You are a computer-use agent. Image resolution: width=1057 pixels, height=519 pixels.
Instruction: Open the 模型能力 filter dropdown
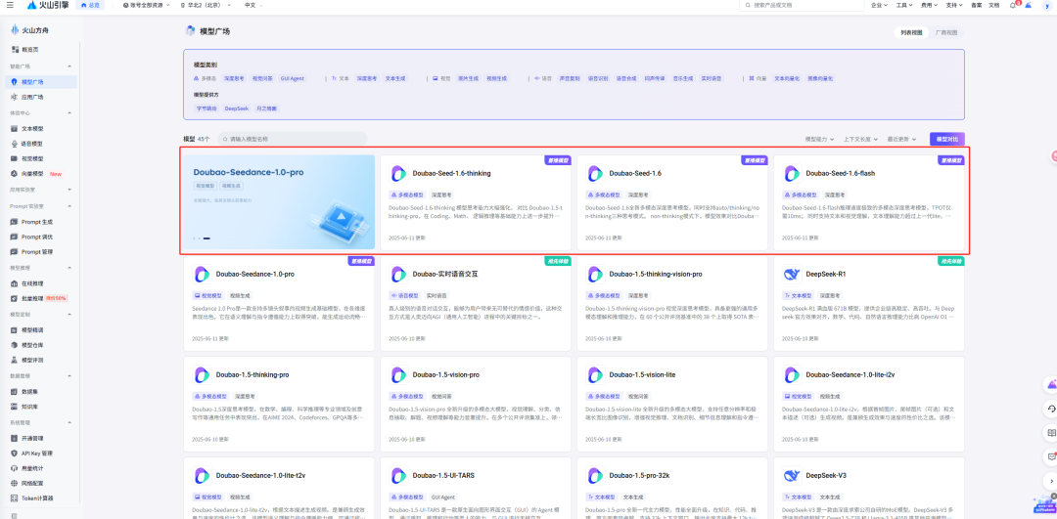pyautogui.click(x=820, y=140)
